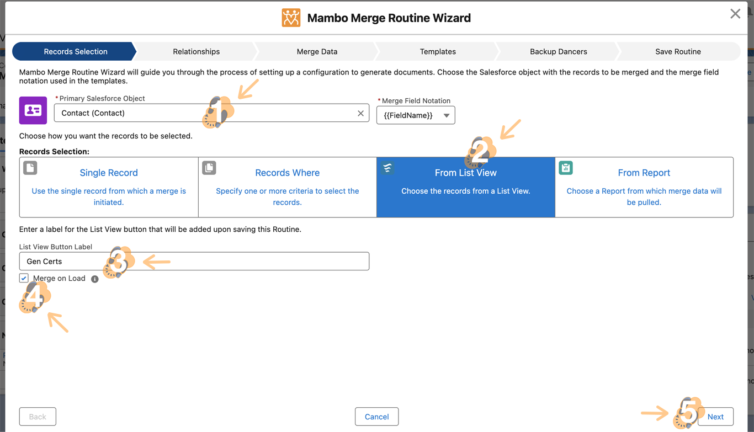Switch to the Merge Data step
This screenshot has height=432, width=754.
(317, 51)
